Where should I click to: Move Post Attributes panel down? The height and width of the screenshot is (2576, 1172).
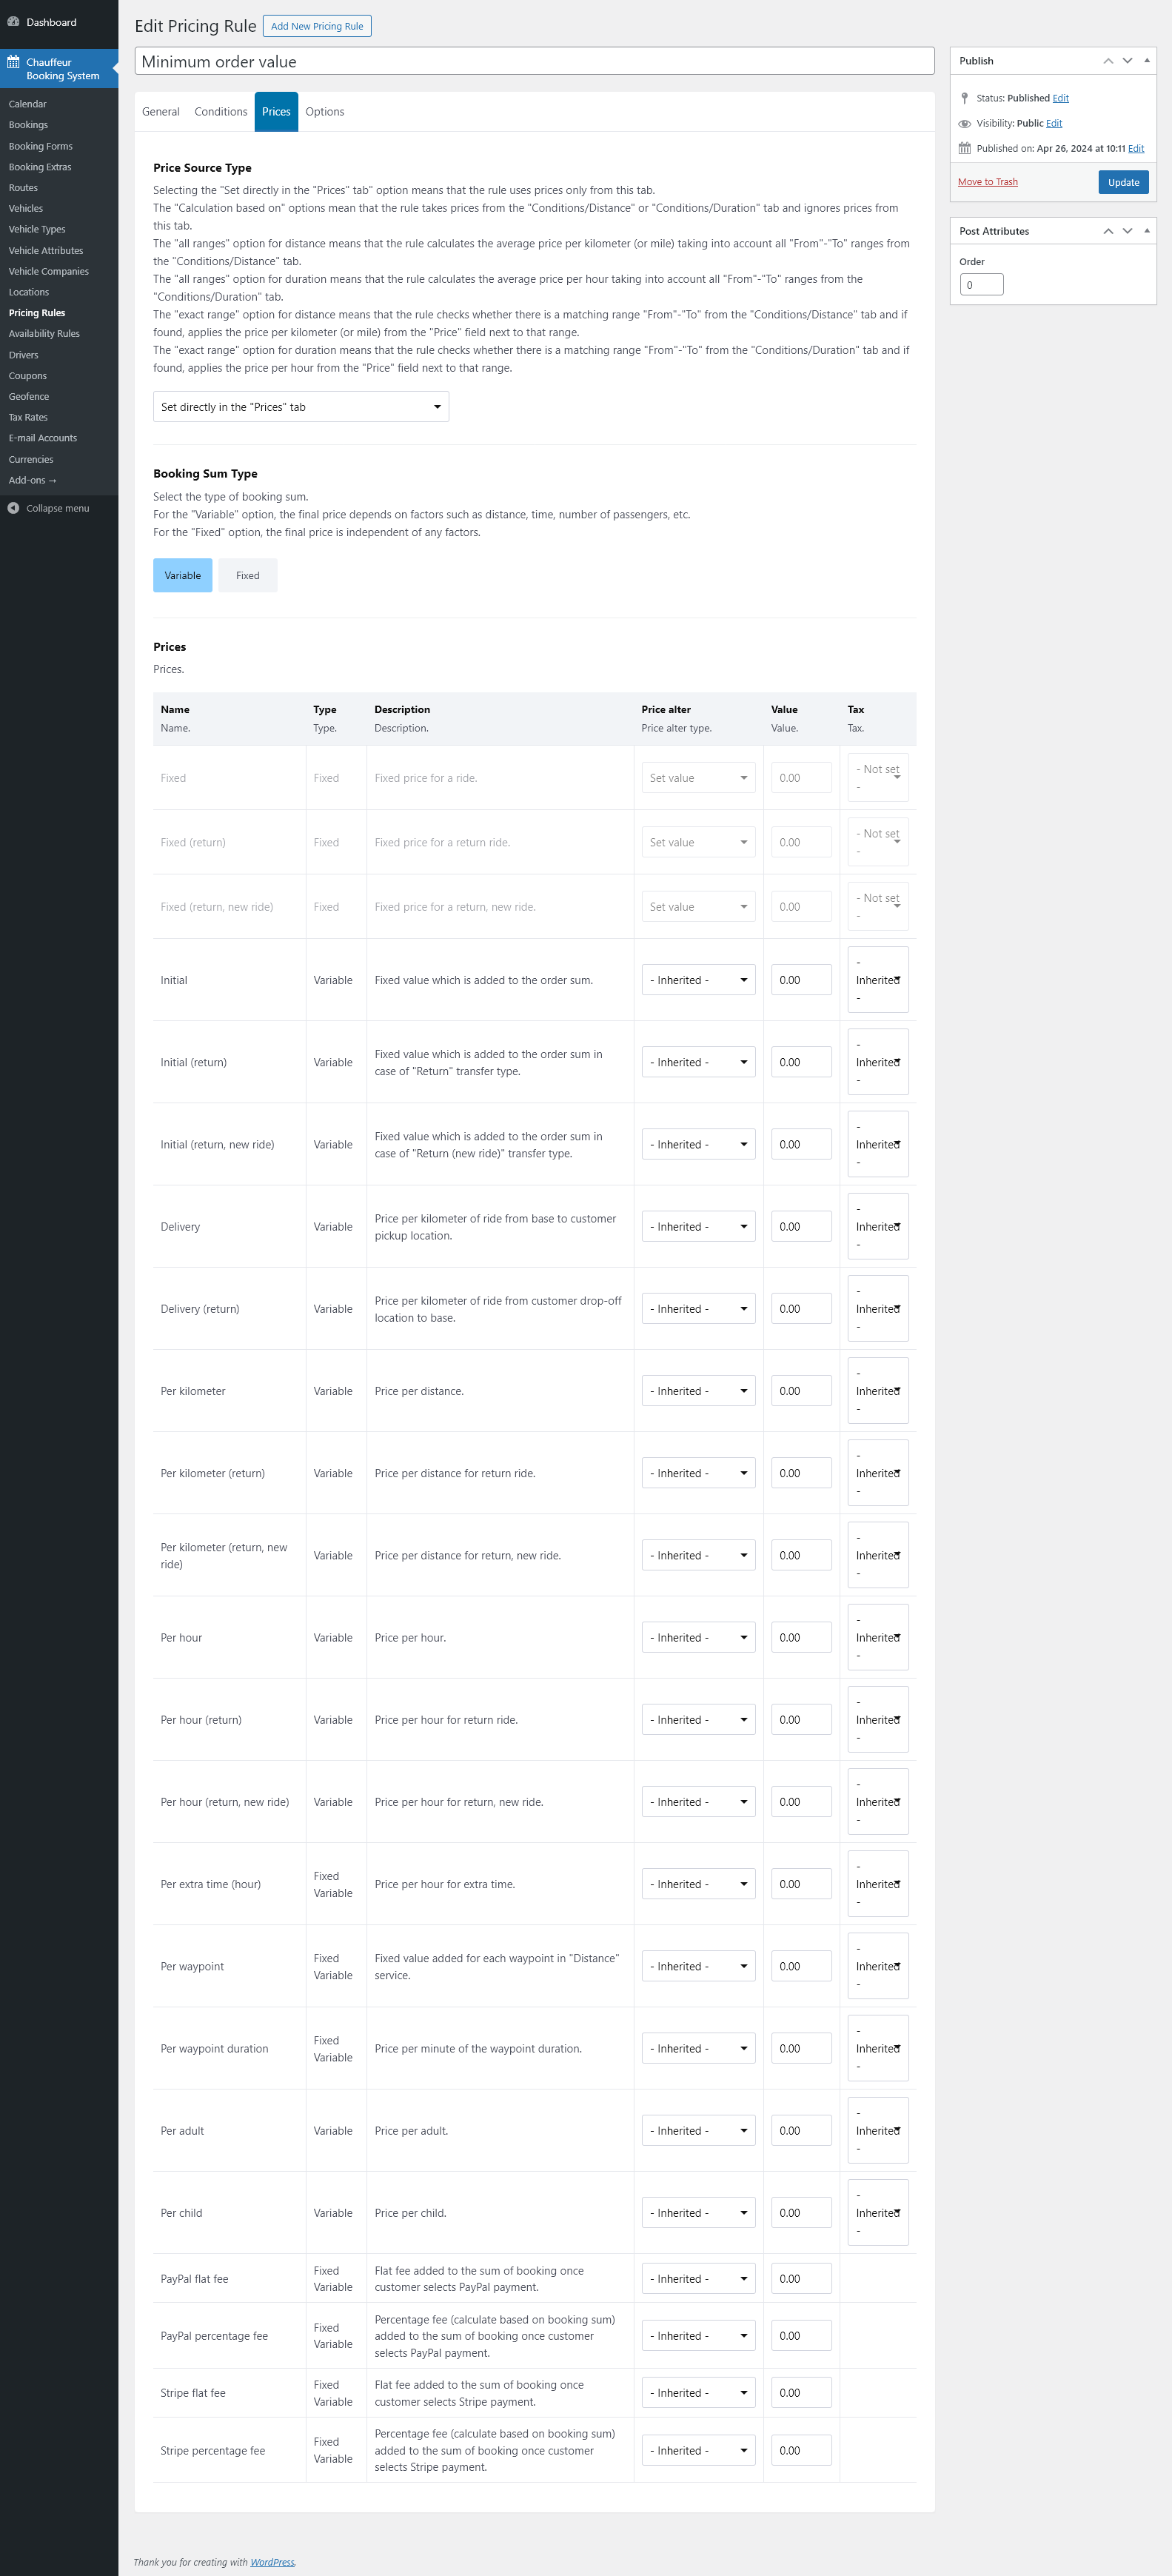click(1127, 231)
